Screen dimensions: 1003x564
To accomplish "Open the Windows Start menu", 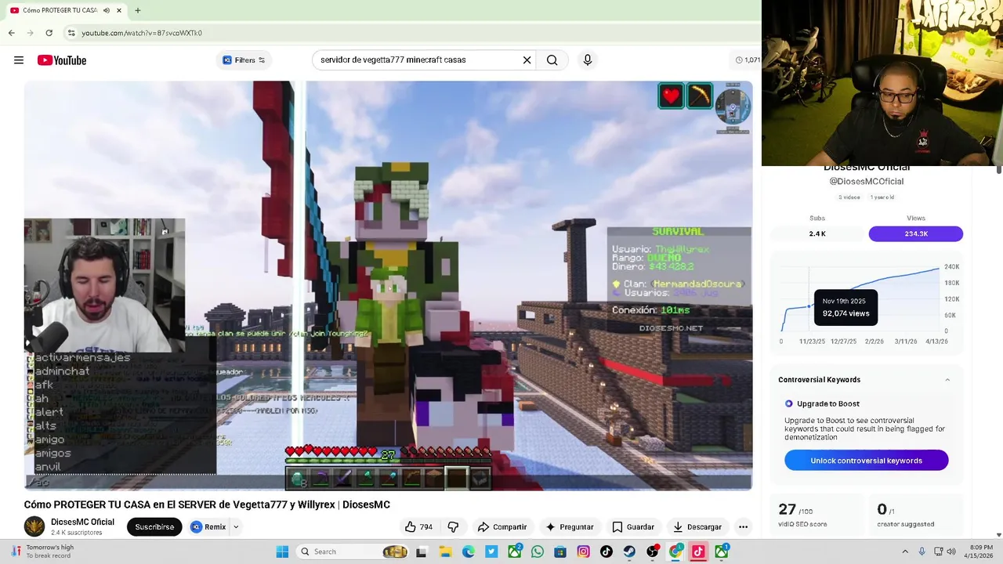I will coord(282,551).
